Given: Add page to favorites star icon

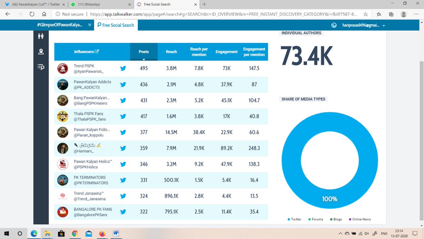Looking at the screenshot, I should point(366,14).
